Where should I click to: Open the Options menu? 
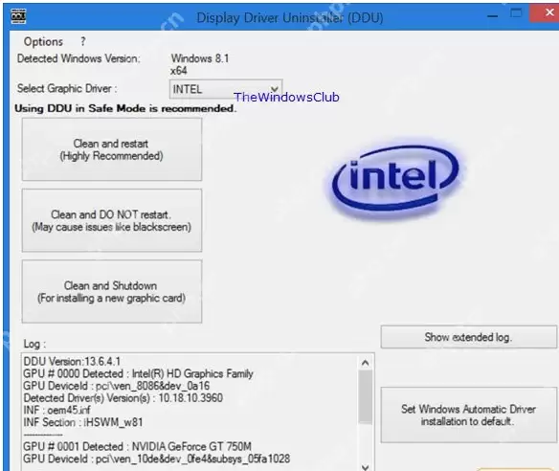[43, 42]
